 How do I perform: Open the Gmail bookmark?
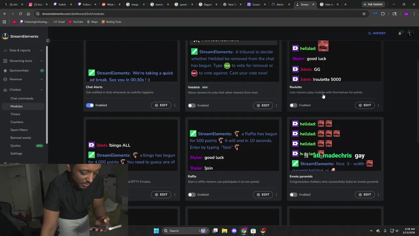pyautogui.click(x=59, y=22)
